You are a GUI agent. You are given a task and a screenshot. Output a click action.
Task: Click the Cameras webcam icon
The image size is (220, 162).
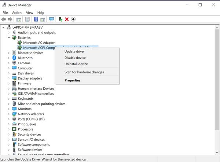pos(14,63)
